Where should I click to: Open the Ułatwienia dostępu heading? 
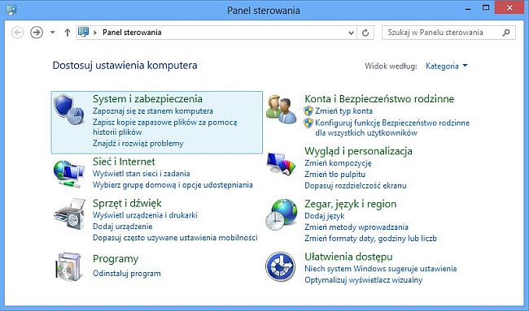(x=348, y=257)
